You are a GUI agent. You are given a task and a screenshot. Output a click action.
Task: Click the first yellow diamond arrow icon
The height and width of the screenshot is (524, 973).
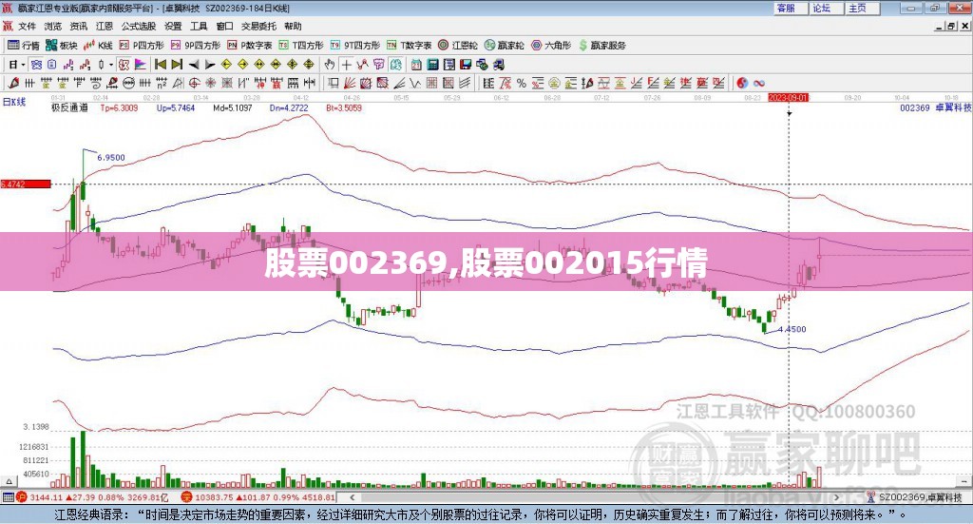[226, 65]
